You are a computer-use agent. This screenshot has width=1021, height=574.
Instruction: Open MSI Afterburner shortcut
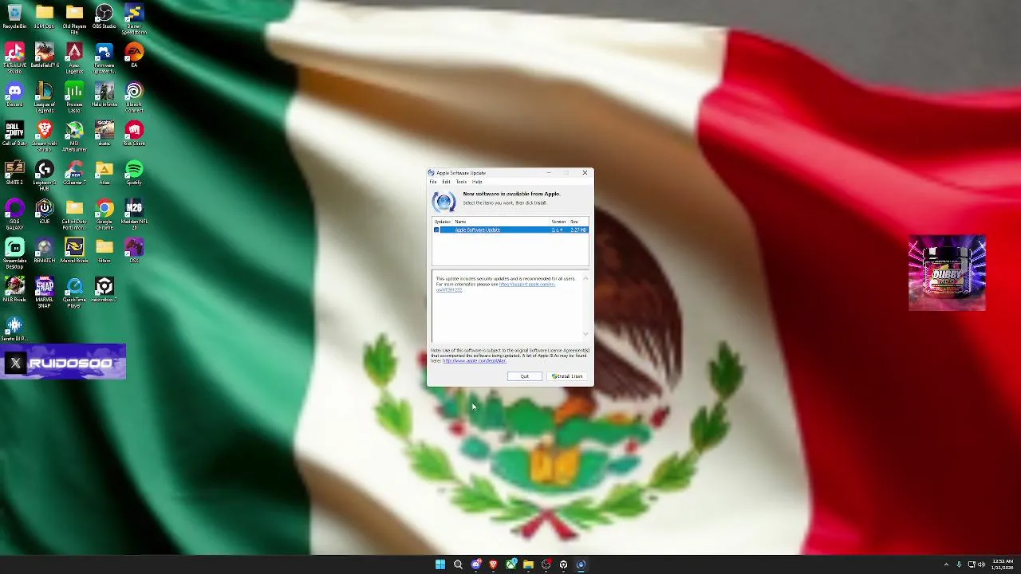[74, 136]
